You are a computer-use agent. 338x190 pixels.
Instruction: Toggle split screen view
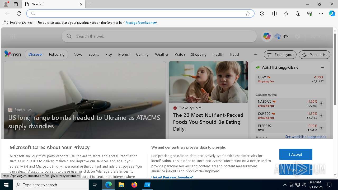click(274, 13)
